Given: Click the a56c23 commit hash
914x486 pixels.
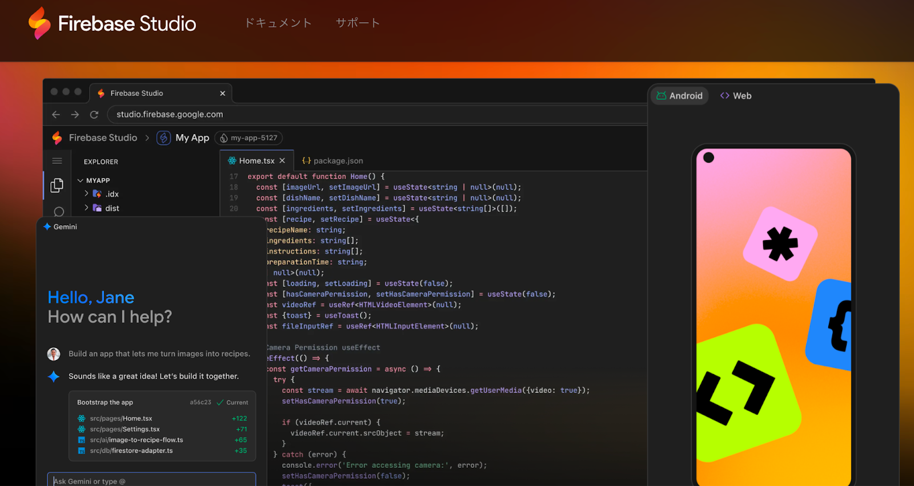Looking at the screenshot, I should pos(201,402).
